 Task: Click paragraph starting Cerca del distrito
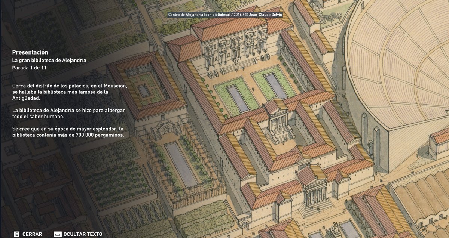point(70,92)
